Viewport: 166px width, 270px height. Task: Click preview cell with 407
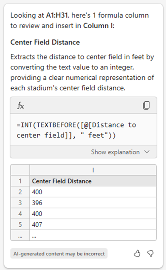point(93,225)
